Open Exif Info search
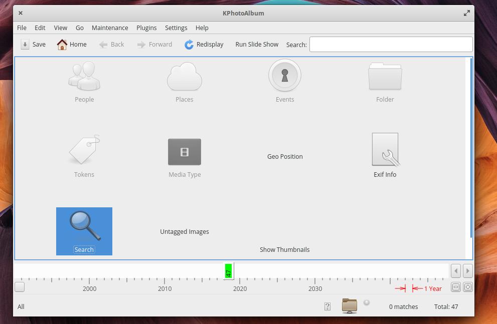This screenshot has height=324, width=497. tap(385, 150)
